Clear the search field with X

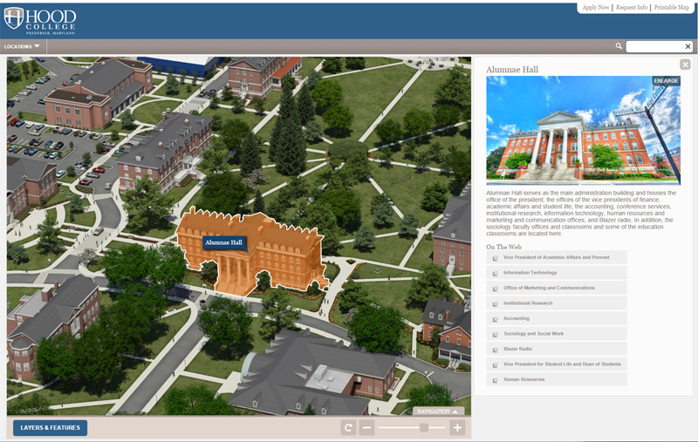tap(687, 46)
